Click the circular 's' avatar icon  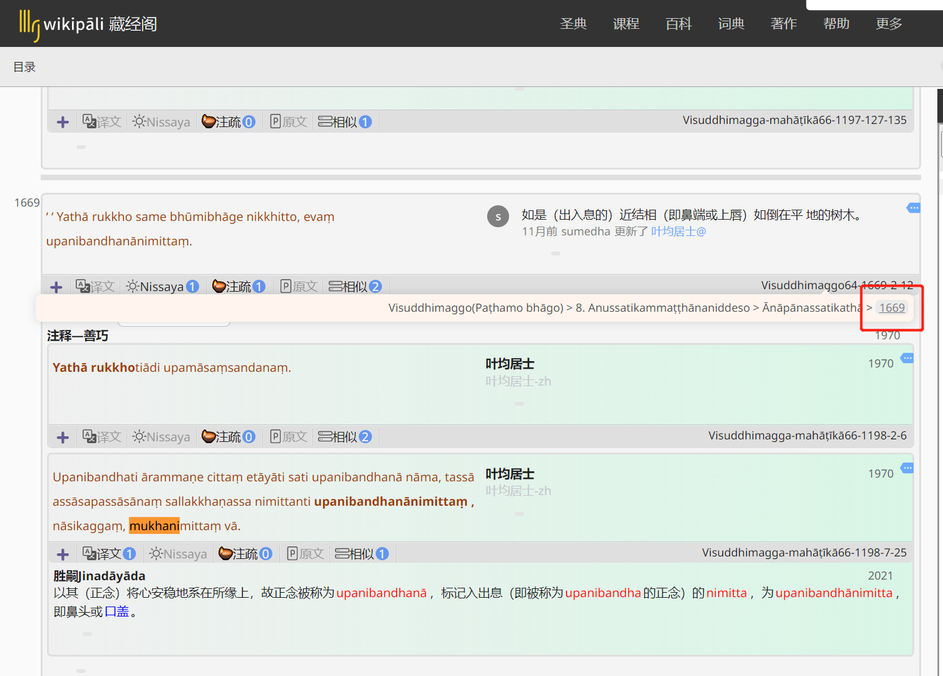[498, 216]
